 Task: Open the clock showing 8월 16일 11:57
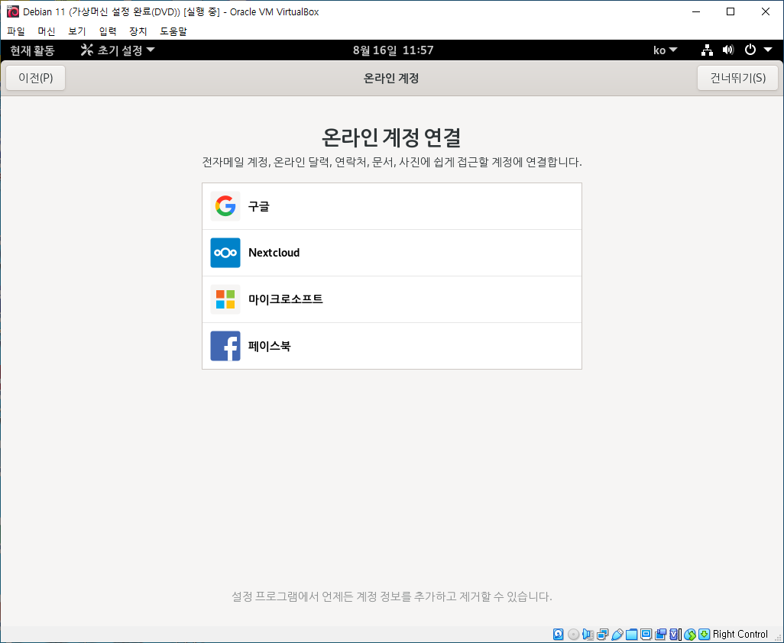(393, 50)
